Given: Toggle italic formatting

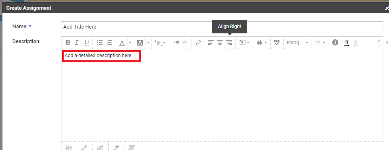Looking at the screenshot, I should point(77,43).
